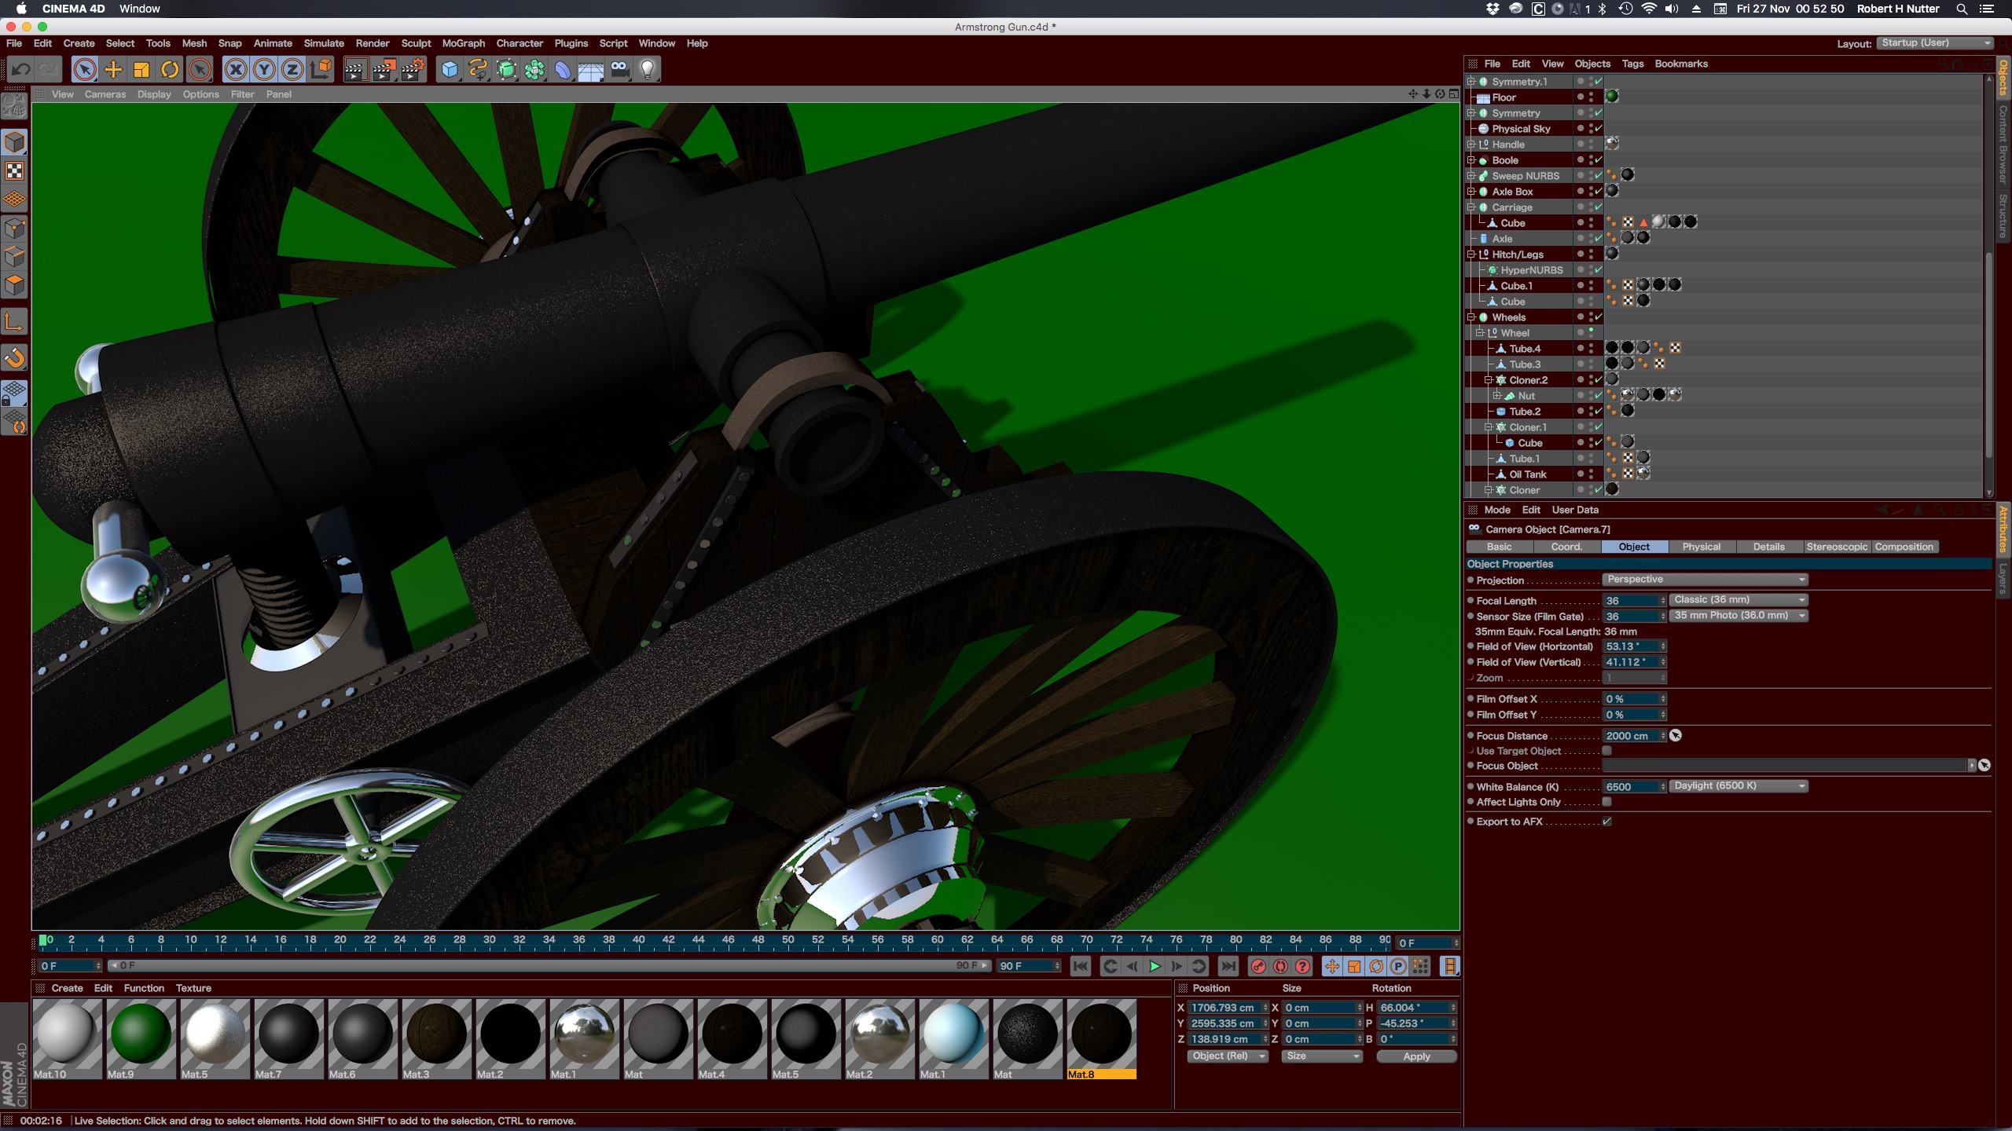2012x1131 pixels.
Task: Switch to Physical tab in attributes
Action: point(1702,547)
